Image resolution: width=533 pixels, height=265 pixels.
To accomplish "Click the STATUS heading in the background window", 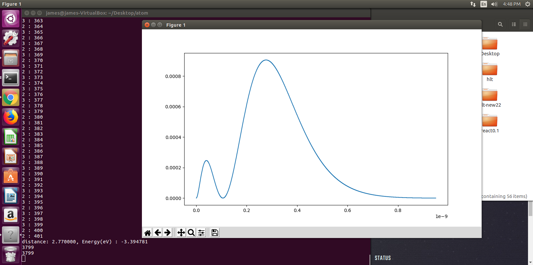I will [383, 258].
